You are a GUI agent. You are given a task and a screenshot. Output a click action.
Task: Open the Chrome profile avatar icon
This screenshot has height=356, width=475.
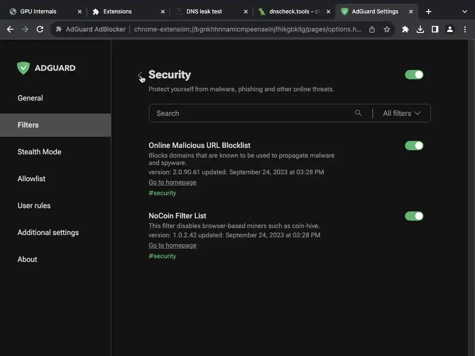450,29
